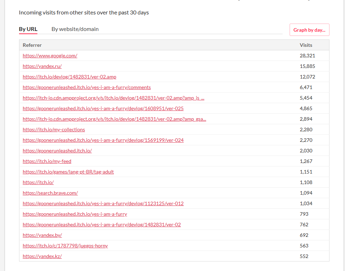Screen dimensions: 345x271
Task: Open the goonerunleashed.itch.io/yes-i-am-a-furry page link
Action: [75, 214]
